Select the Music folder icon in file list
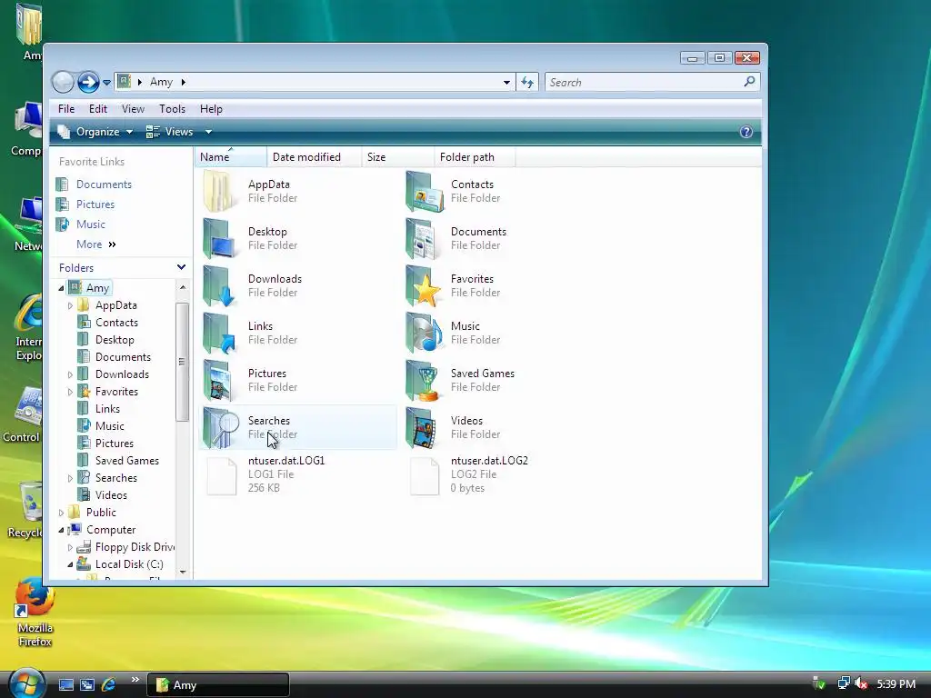931x698 pixels. click(424, 334)
